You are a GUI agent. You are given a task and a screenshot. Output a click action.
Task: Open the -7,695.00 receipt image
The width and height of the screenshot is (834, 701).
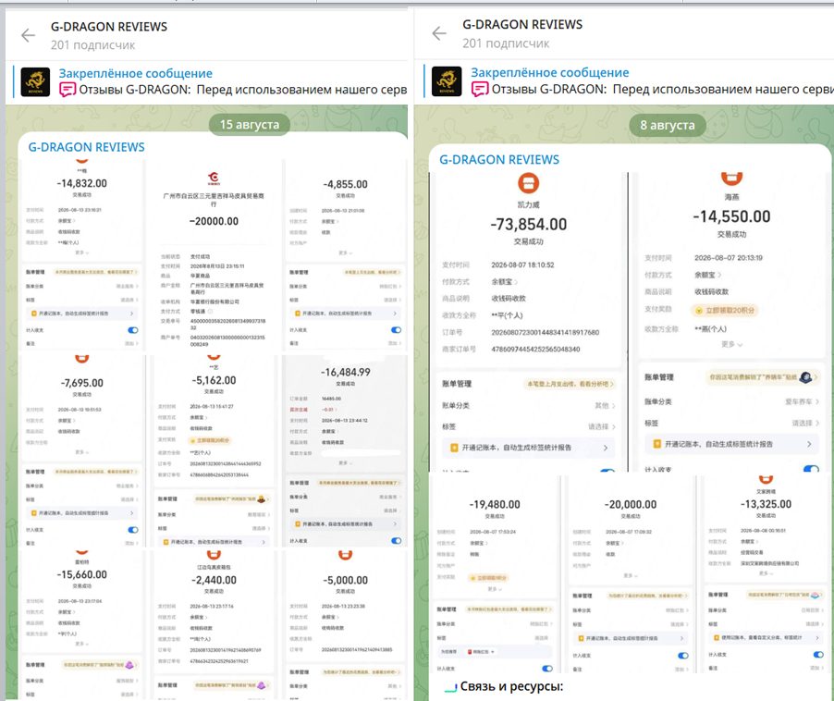pos(82,450)
